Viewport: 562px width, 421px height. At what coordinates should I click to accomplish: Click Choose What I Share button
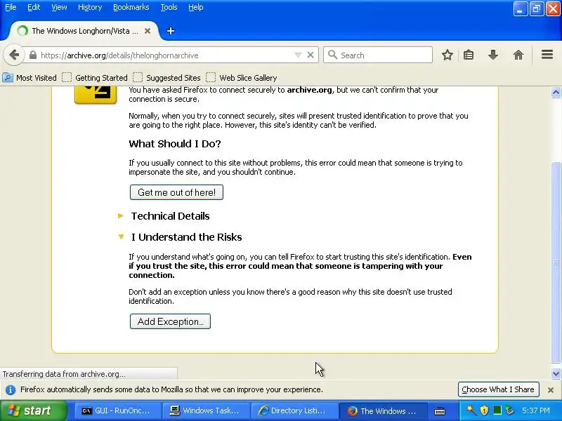498,389
